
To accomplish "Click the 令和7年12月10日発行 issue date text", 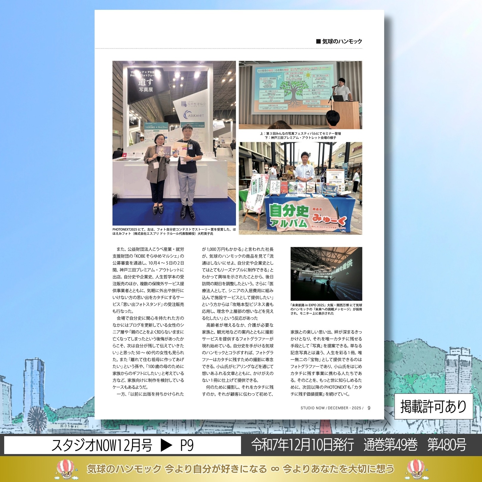I will pos(303,445).
